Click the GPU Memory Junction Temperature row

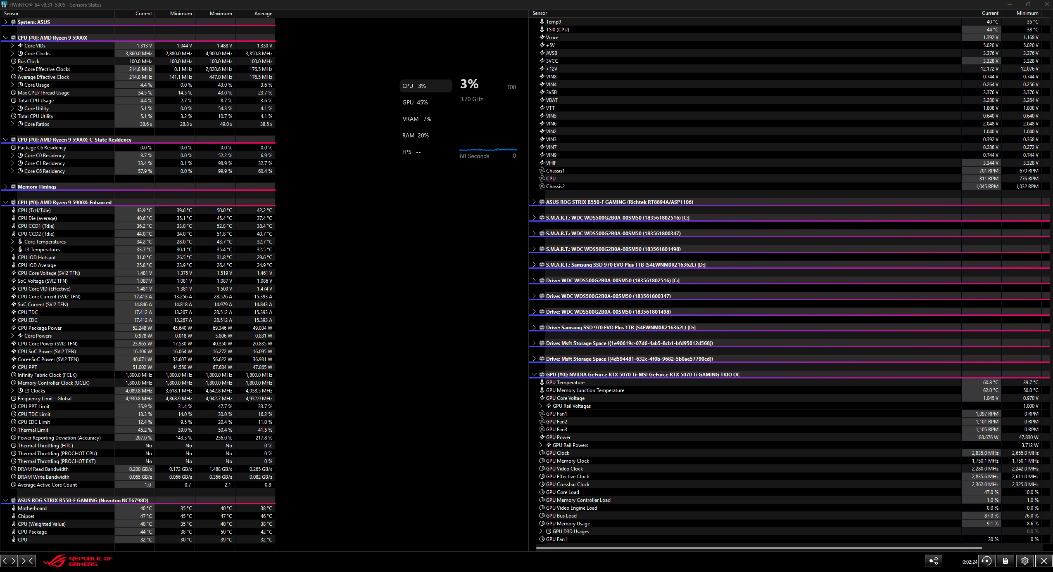click(x=790, y=390)
